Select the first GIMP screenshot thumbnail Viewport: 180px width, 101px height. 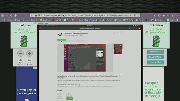[x=118, y=46]
